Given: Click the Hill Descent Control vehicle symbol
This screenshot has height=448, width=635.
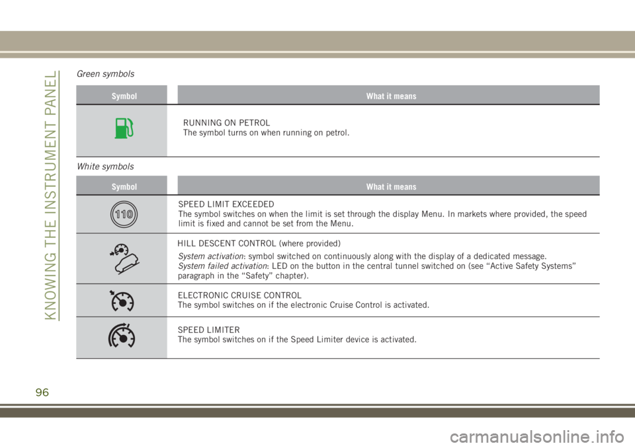Looking at the screenshot, I should click(x=124, y=259).
